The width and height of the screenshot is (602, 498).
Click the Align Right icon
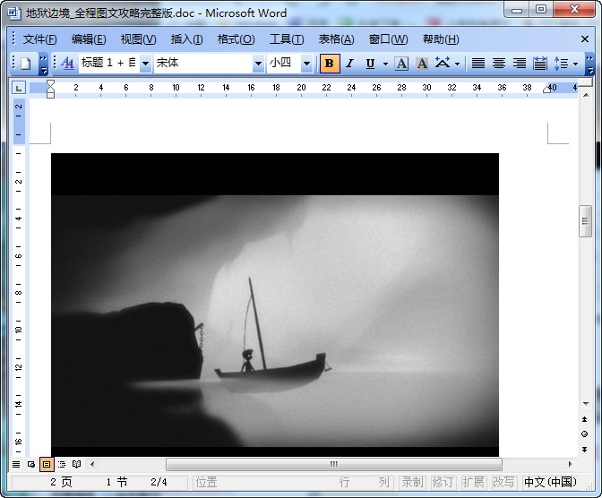[520, 64]
